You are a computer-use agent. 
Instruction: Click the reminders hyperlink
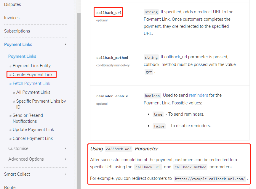coord(199,95)
